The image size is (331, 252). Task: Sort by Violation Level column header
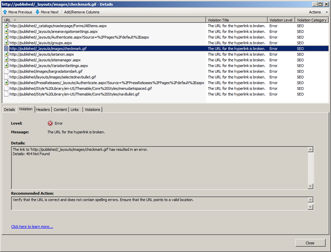tap(281, 20)
